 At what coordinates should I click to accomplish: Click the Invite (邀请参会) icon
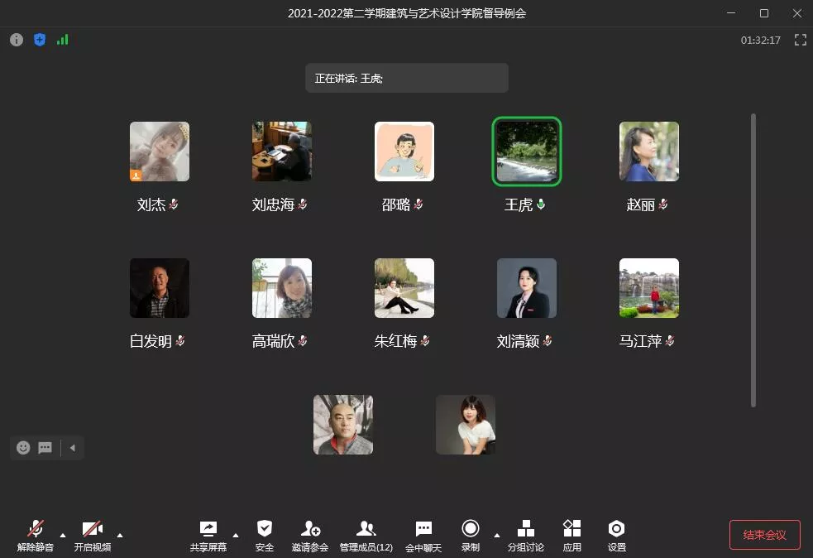tap(310, 535)
